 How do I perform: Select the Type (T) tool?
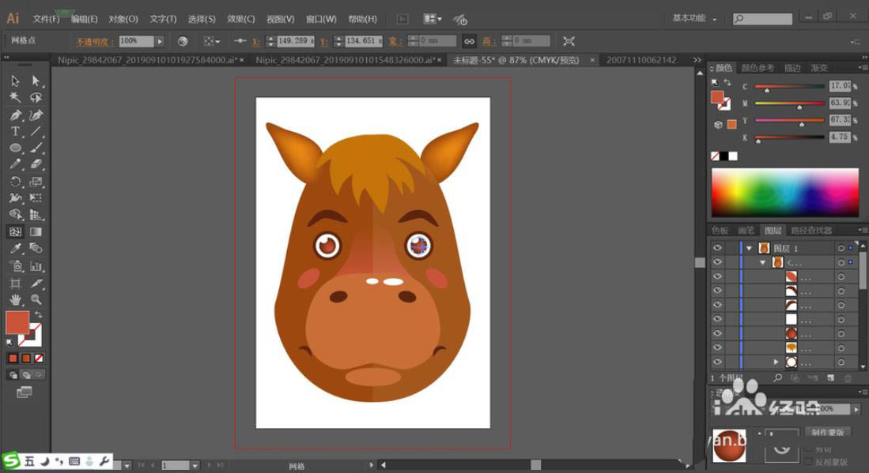pyautogui.click(x=16, y=132)
